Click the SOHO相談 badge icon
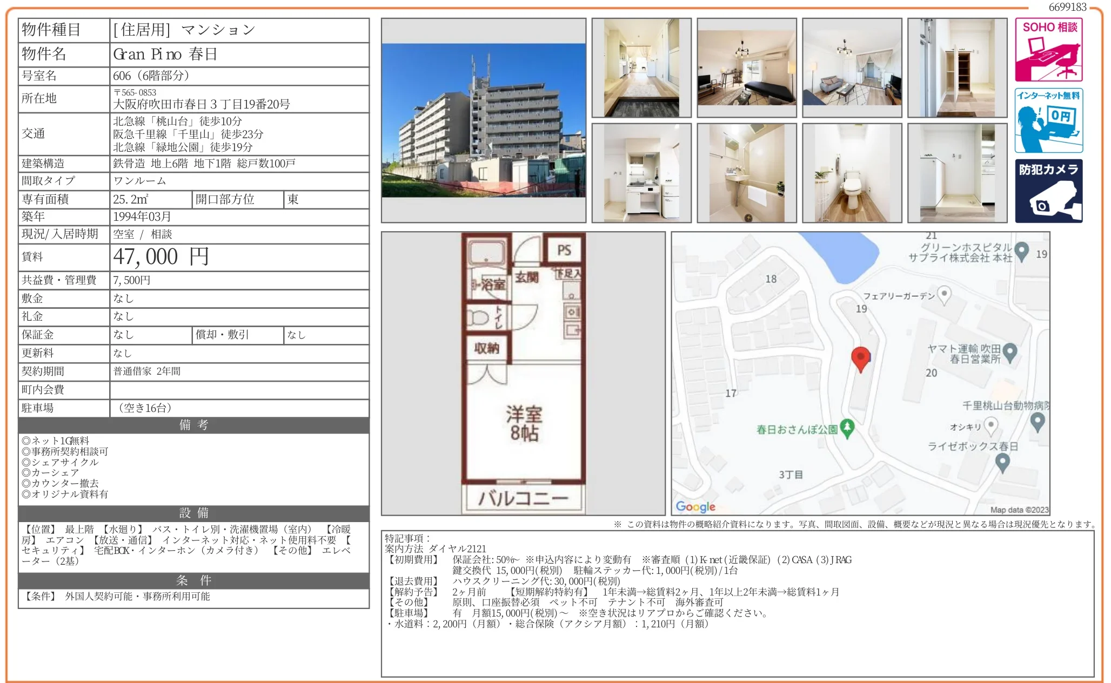 click(x=1048, y=50)
